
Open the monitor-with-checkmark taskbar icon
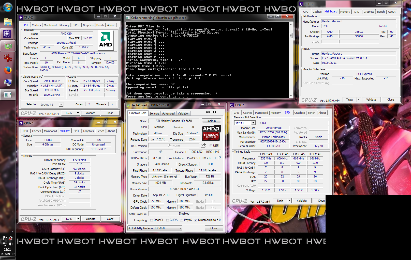click(8, 82)
